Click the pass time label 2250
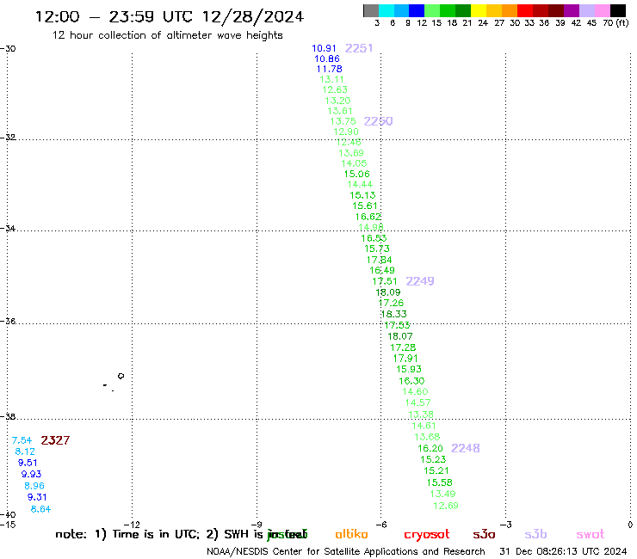 (x=378, y=121)
